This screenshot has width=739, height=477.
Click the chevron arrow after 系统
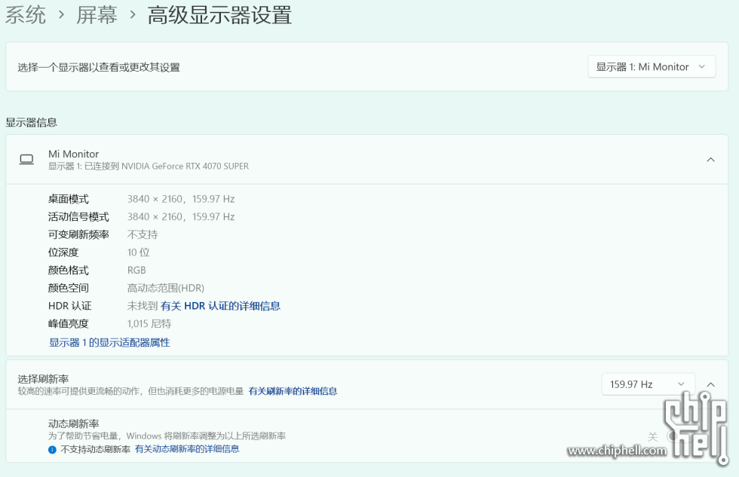[x=61, y=15]
